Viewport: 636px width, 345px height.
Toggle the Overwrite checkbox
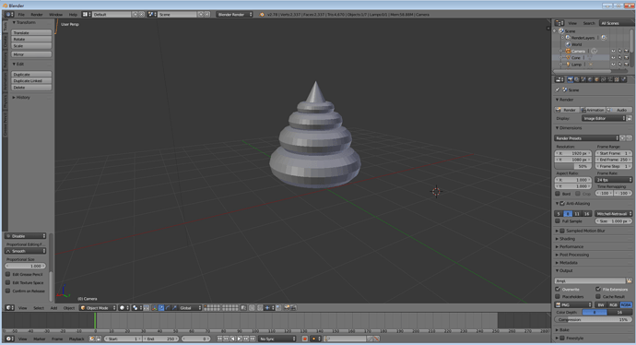point(558,289)
